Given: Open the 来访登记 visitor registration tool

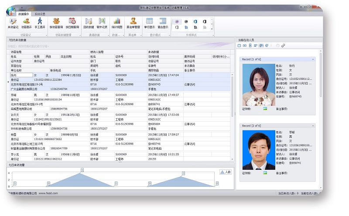Looking at the screenshot, I should pyautogui.click(x=13, y=24).
